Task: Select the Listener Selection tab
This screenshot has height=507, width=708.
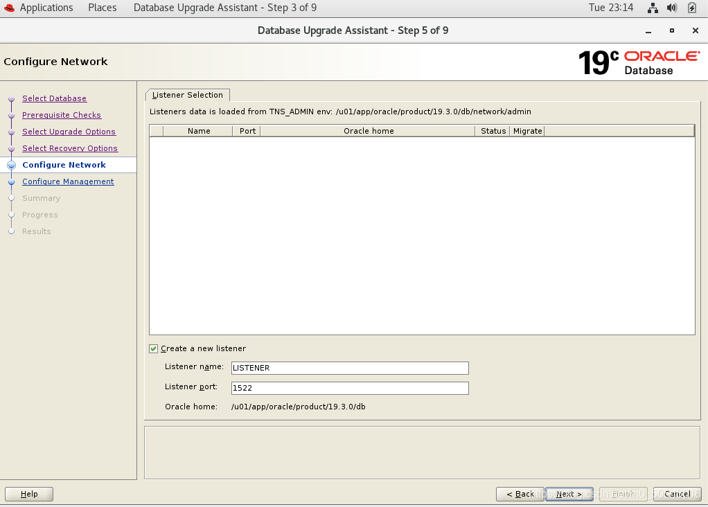Action: pyautogui.click(x=187, y=95)
